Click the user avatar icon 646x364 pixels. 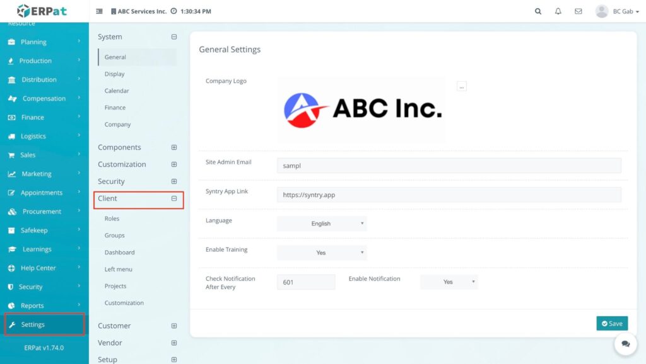point(602,11)
